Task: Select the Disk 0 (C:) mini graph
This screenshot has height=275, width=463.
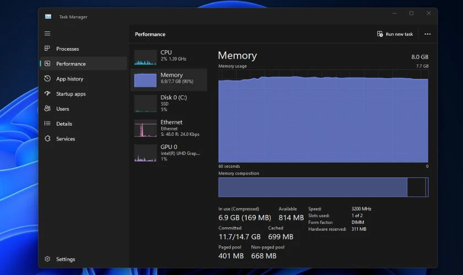Action: (x=146, y=103)
